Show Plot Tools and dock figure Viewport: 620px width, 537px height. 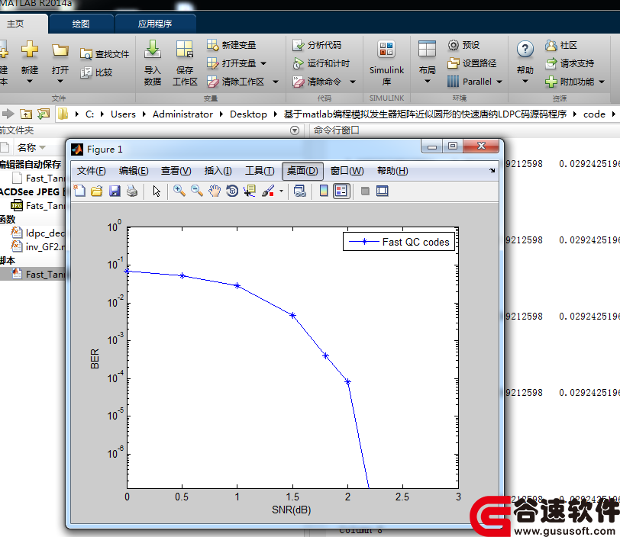point(383,191)
